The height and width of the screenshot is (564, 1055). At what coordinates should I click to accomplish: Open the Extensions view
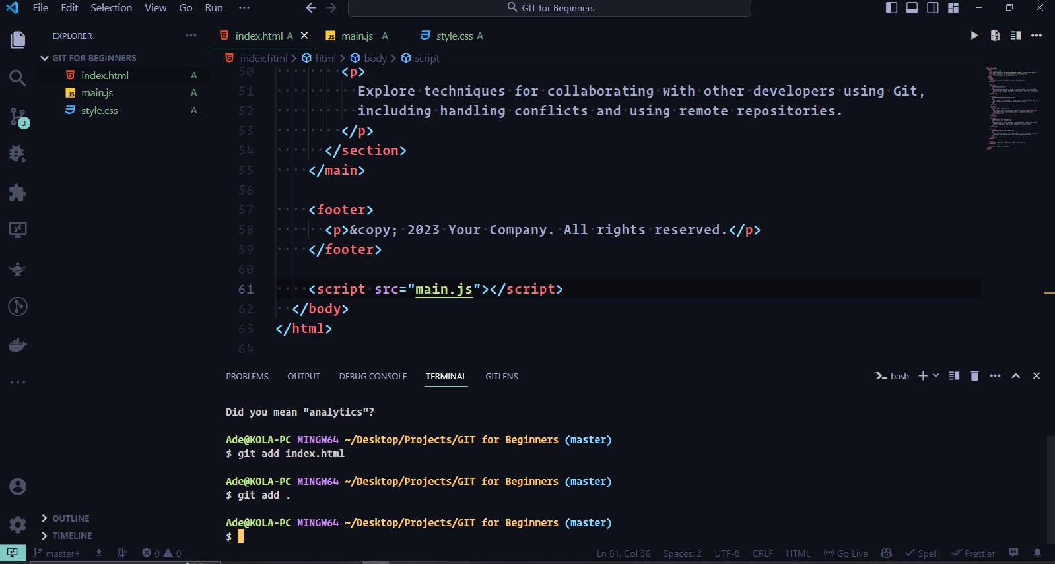pos(18,193)
